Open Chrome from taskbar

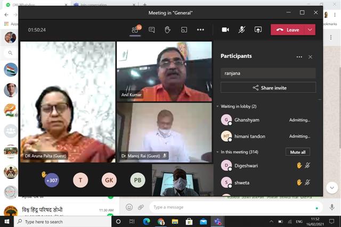click(161, 222)
